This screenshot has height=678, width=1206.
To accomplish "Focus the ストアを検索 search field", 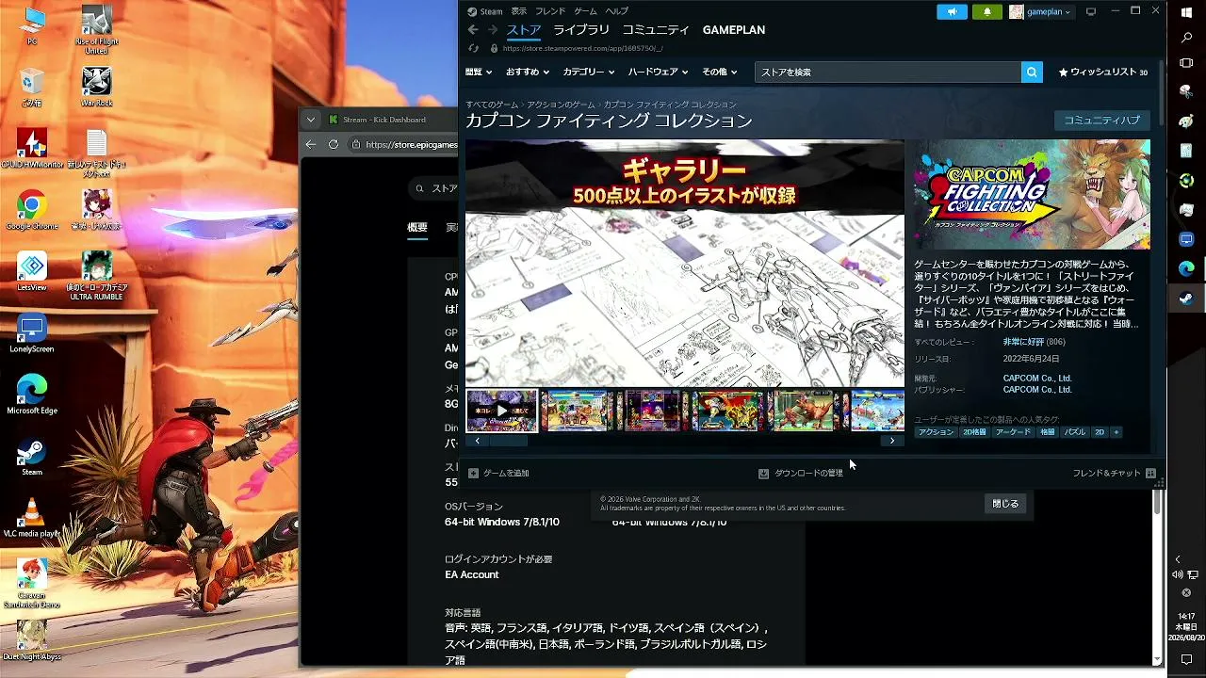I will point(888,72).
